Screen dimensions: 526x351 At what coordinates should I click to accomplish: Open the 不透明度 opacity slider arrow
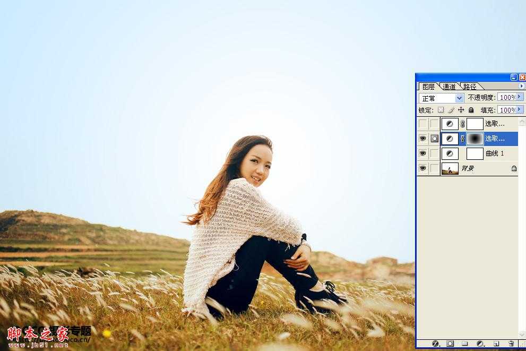[x=520, y=97]
